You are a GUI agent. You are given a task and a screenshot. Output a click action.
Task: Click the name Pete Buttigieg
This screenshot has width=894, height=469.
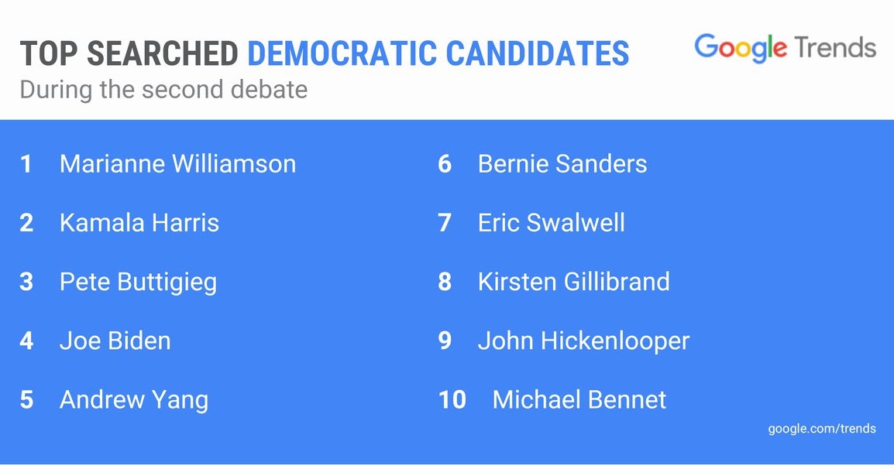coord(138,282)
